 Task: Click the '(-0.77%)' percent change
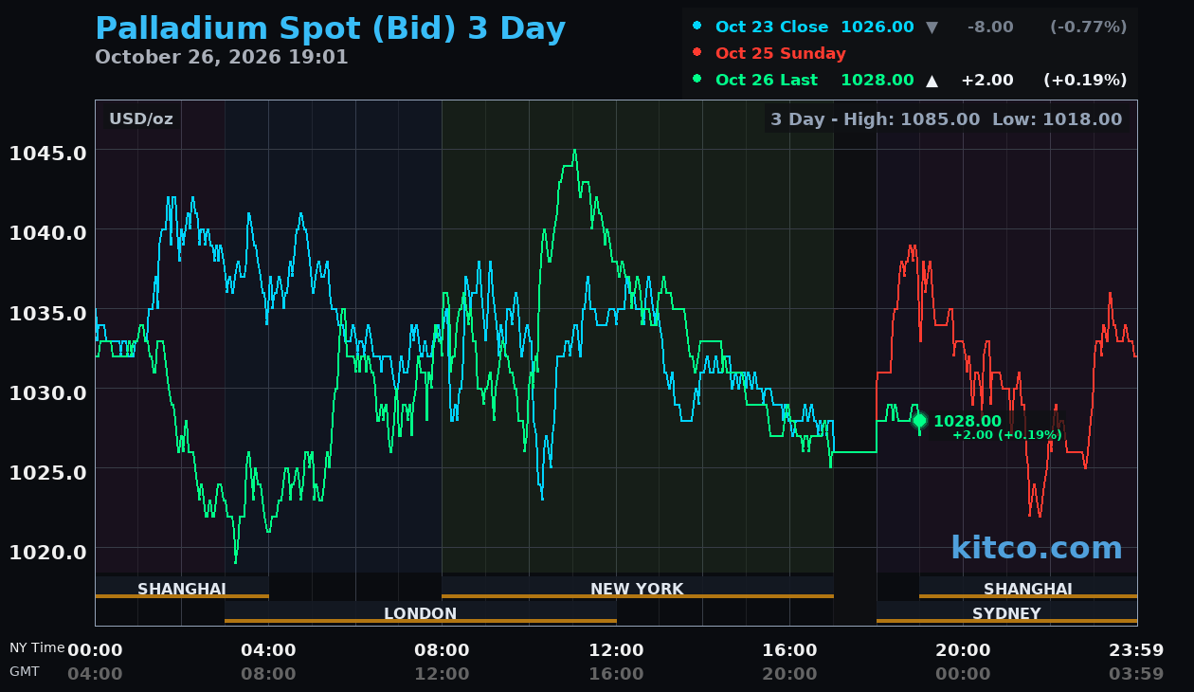tap(1089, 27)
